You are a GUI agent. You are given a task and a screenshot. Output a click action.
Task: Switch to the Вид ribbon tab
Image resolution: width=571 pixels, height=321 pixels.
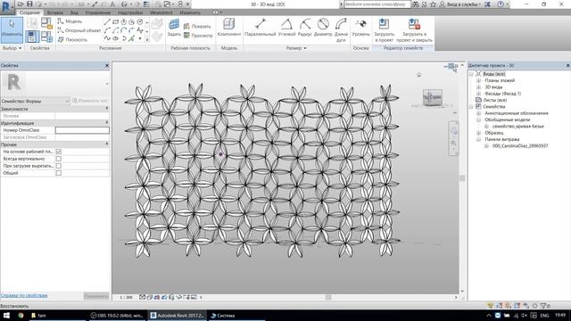pos(74,12)
